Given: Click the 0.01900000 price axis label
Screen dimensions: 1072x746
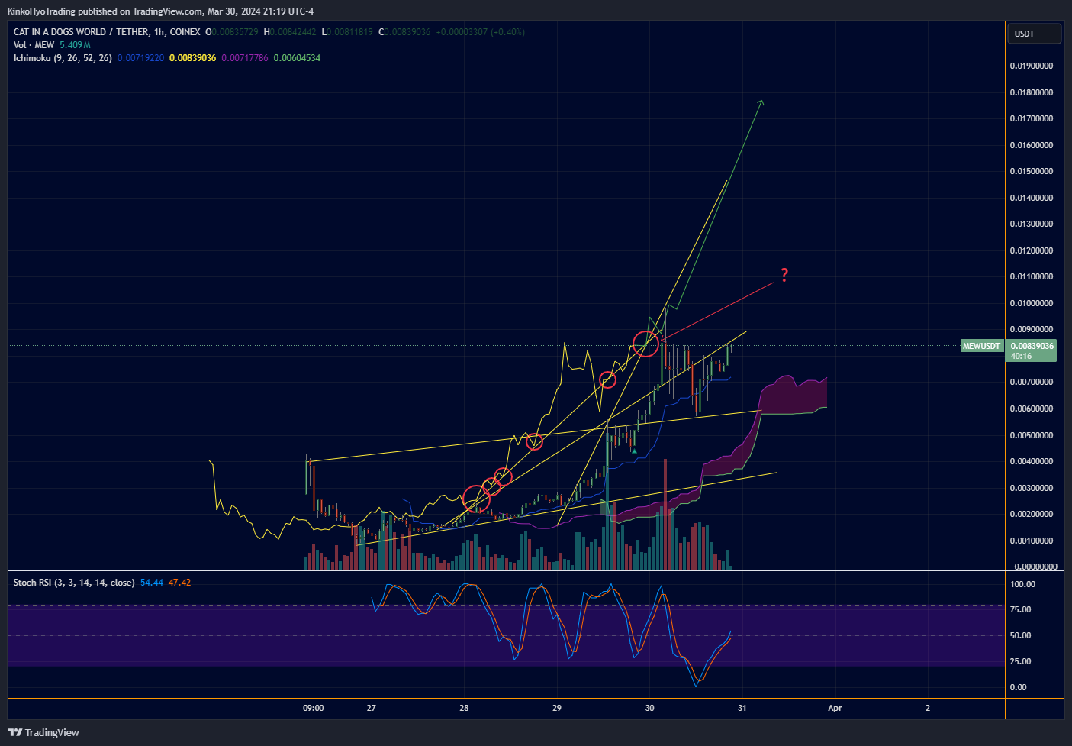Looking at the screenshot, I should [x=1032, y=66].
